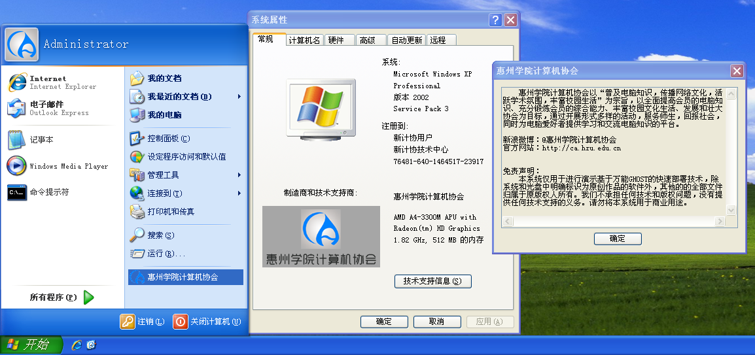Expand 我最近的文档 submenu arrow

click(x=239, y=97)
